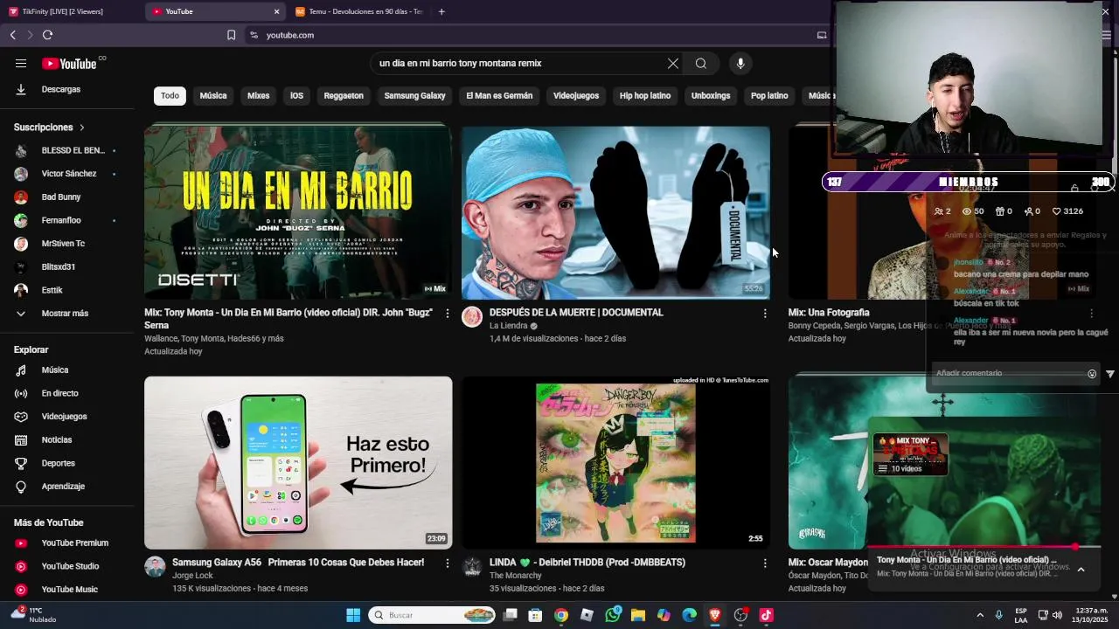Submit search with the magnifying glass icon
Viewport: 1119px width, 629px height.
(701, 63)
